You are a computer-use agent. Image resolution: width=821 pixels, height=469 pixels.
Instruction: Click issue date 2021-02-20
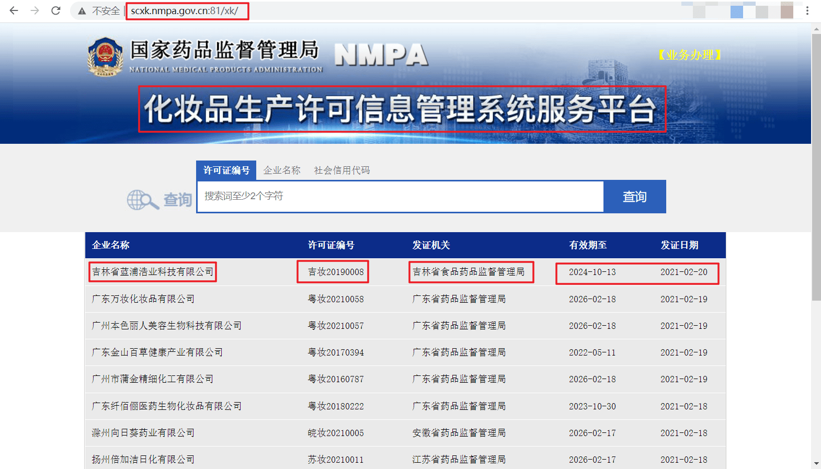click(x=684, y=272)
